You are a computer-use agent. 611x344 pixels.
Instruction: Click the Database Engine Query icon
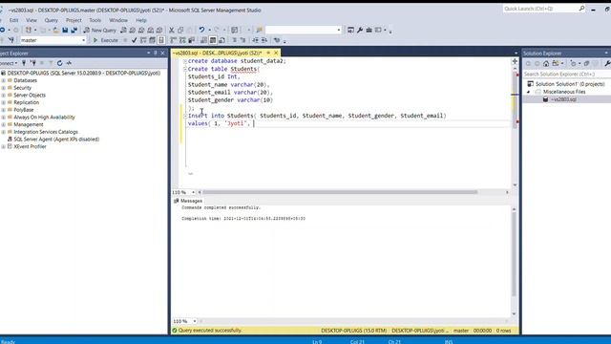point(123,30)
